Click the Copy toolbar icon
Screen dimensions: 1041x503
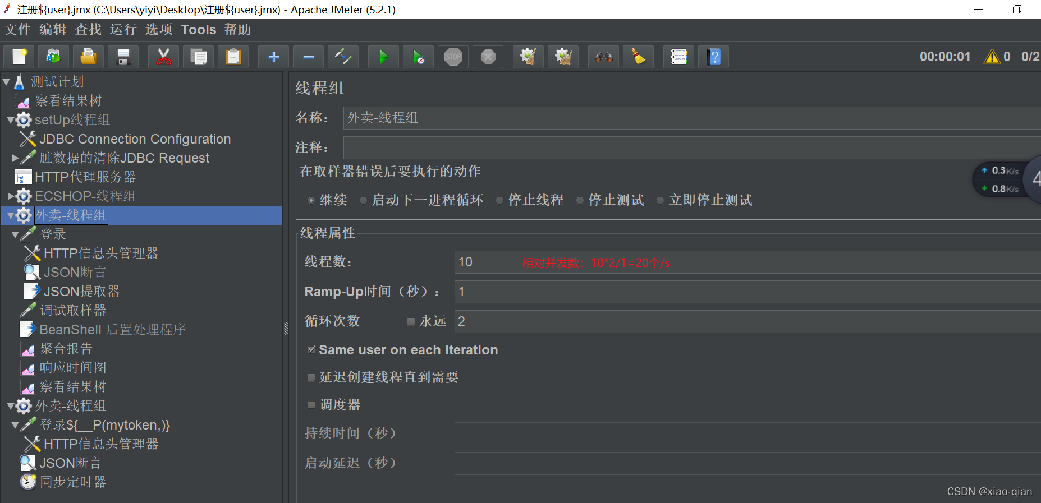198,57
